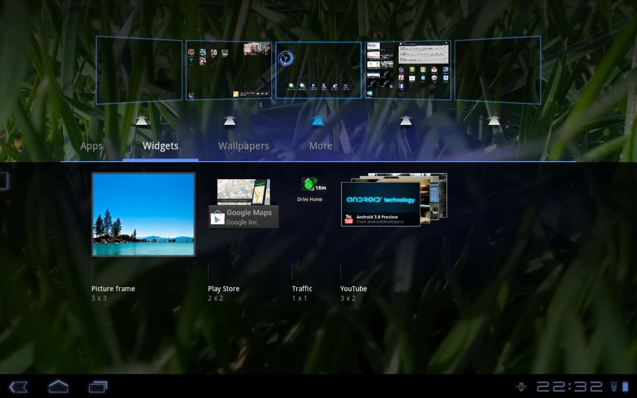Open Recent Apps via the navigation icon

coord(98,387)
